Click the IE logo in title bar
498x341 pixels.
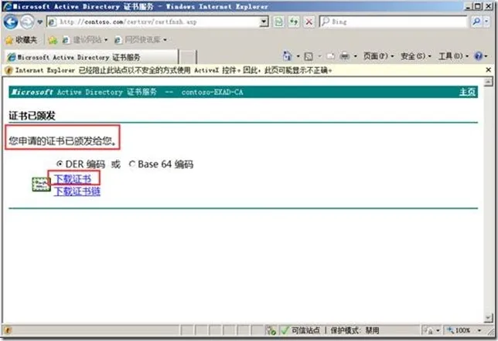click(x=7, y=6)
